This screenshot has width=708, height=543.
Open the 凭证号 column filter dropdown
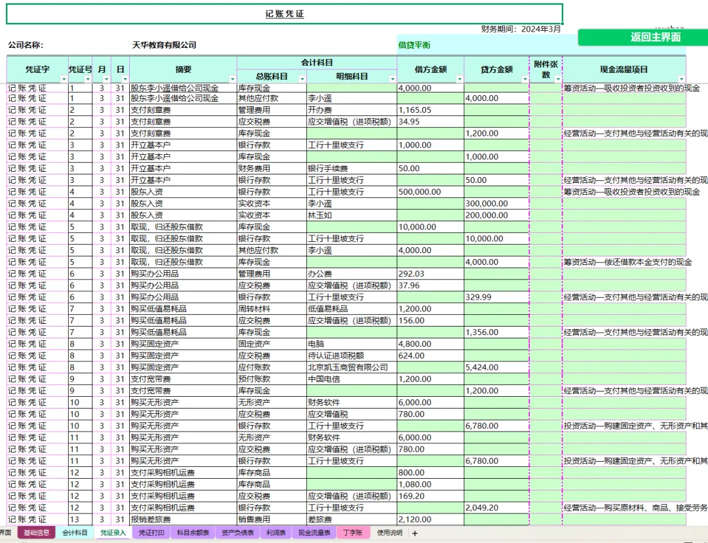[88, 79]
